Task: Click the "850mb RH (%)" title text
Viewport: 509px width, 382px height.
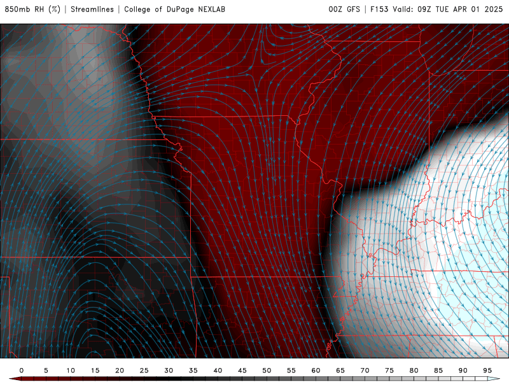Action: pos(32,10)
